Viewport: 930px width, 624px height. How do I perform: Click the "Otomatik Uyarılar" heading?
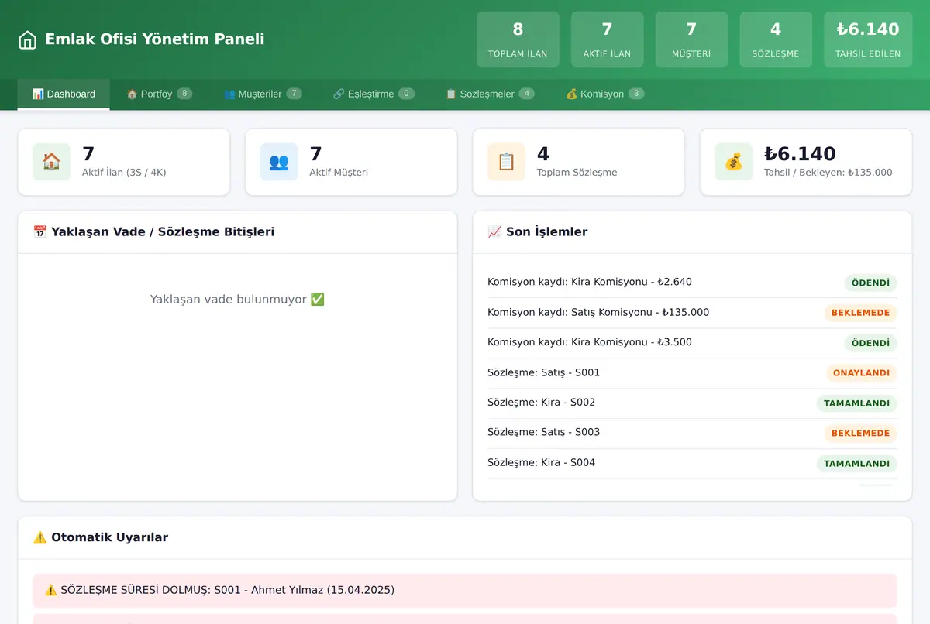(x=101, y=537)
